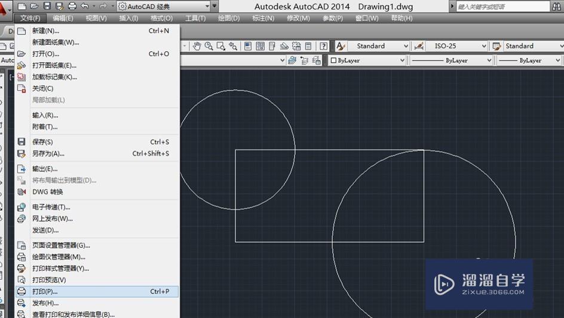Choose 新建(N)... from the File menu
This screenshot has width=564, height=318.
[x=97, y=31]
